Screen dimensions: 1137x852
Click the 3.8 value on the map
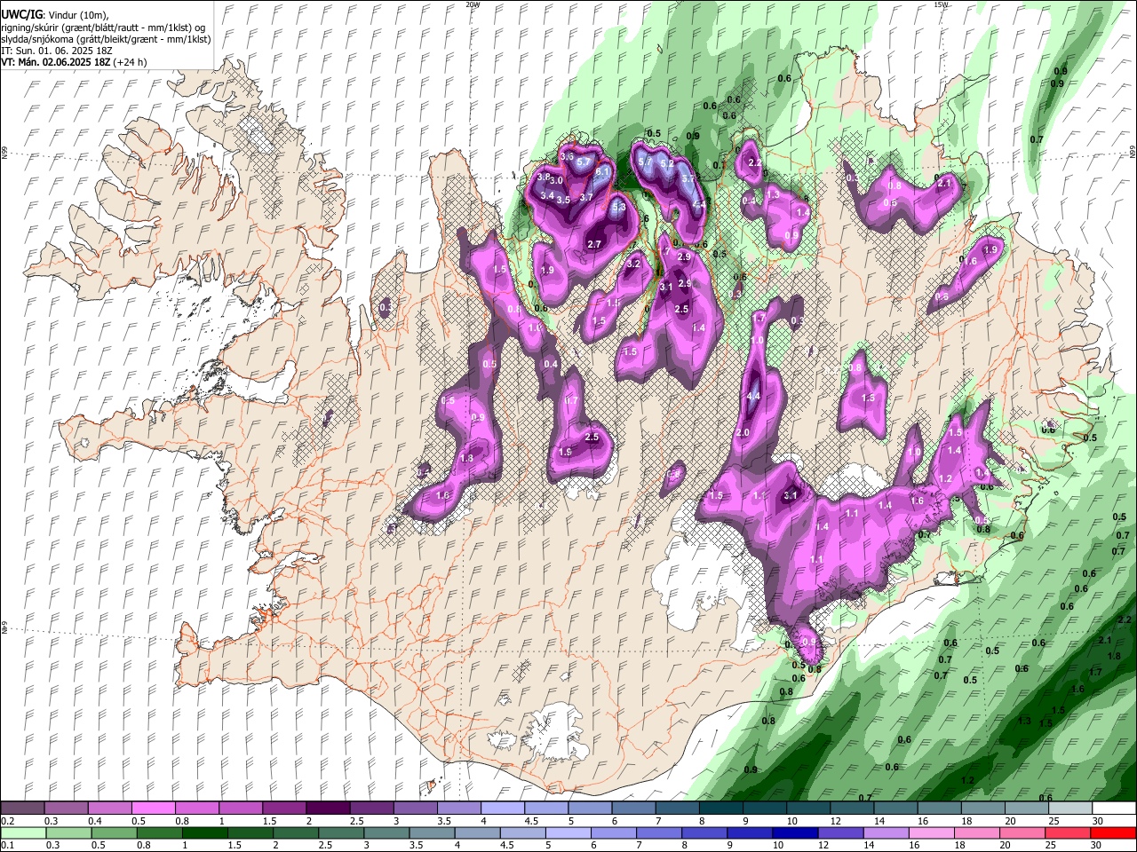click(x=544, y=177)
